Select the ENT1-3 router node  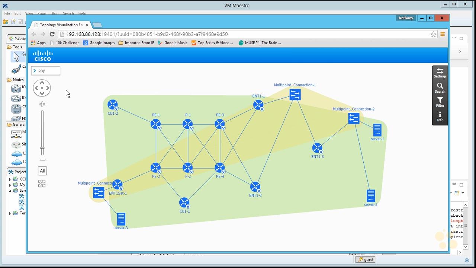(x=318, y=149)
